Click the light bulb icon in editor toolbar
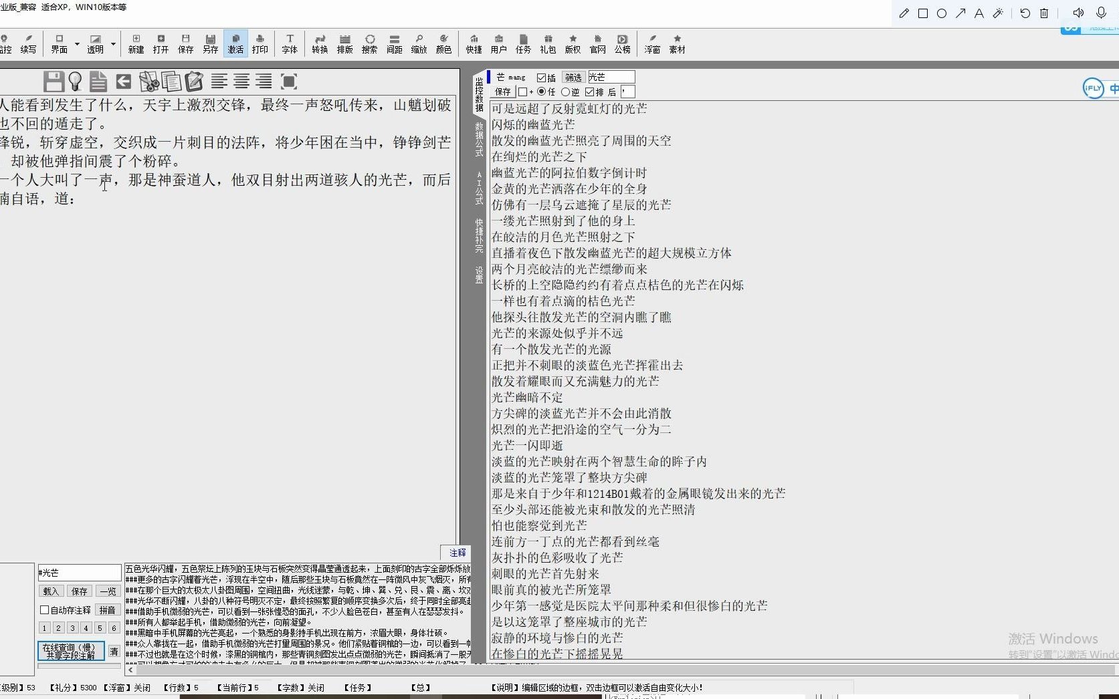The width and height of the screenshot is (1119, 699). click(x=76, y=82)
